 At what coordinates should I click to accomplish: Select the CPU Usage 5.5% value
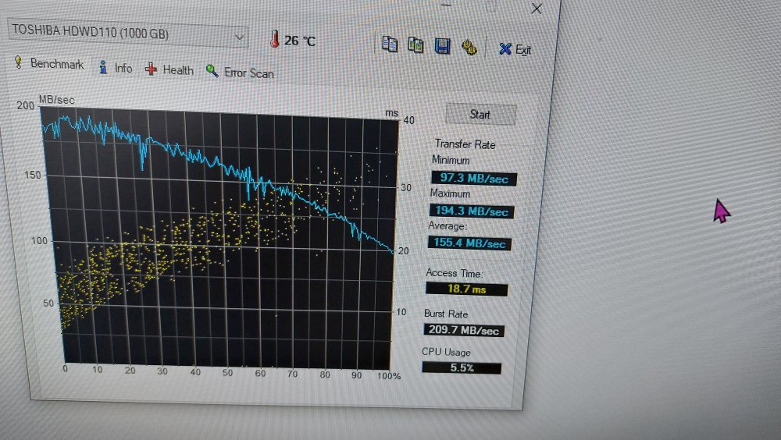click(462, 367)
